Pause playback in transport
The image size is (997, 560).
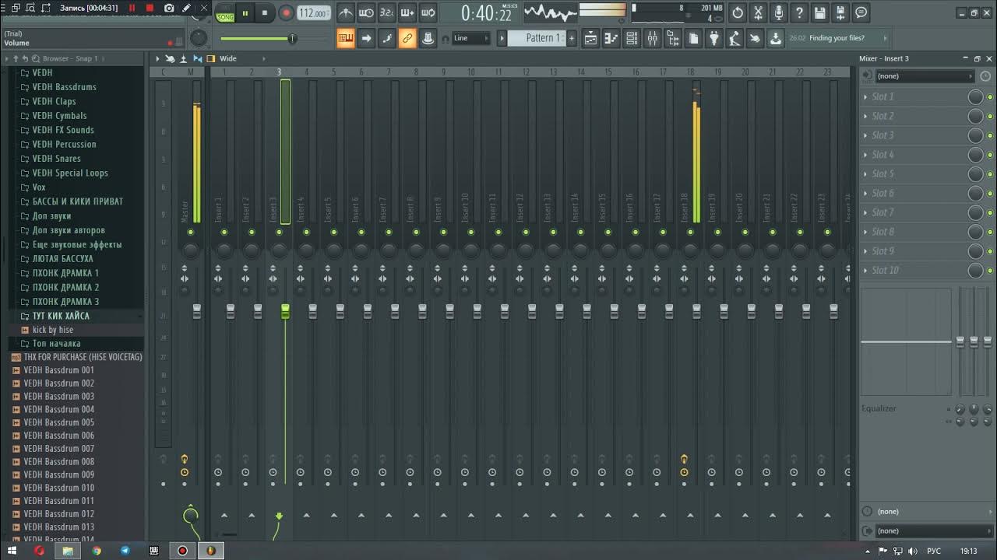click(245, 13)
